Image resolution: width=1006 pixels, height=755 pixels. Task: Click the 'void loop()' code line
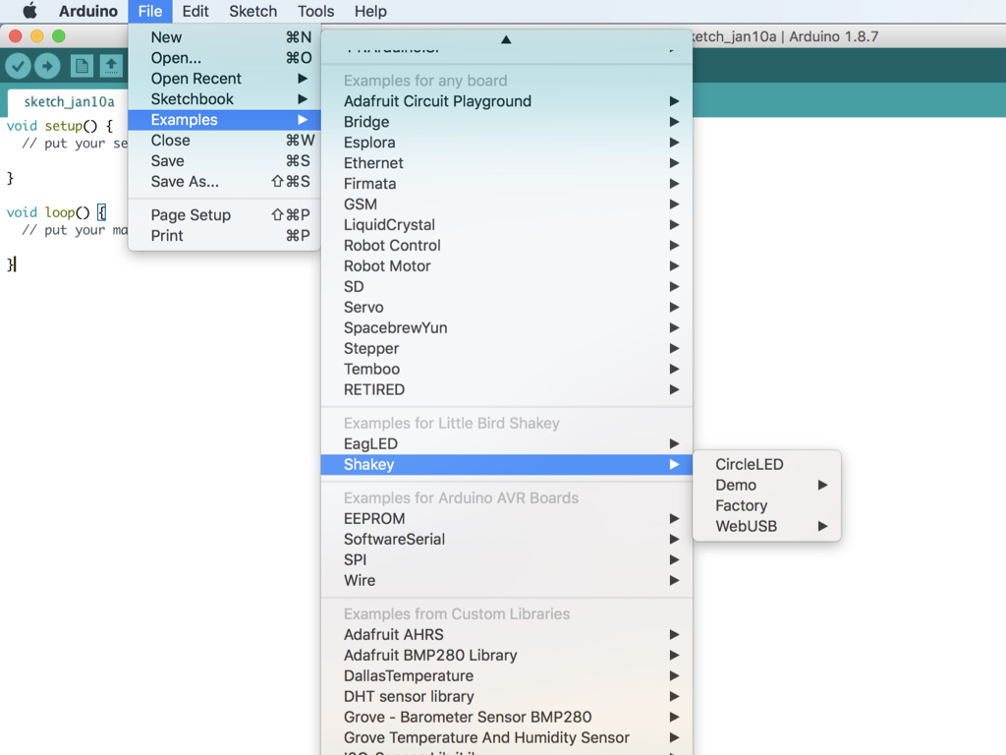(x=56, y=212)
